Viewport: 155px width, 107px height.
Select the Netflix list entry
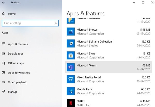click(x=109, y=103)
